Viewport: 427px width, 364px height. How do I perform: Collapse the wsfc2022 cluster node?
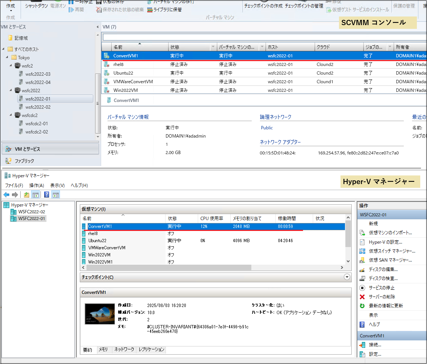point(11,90)
